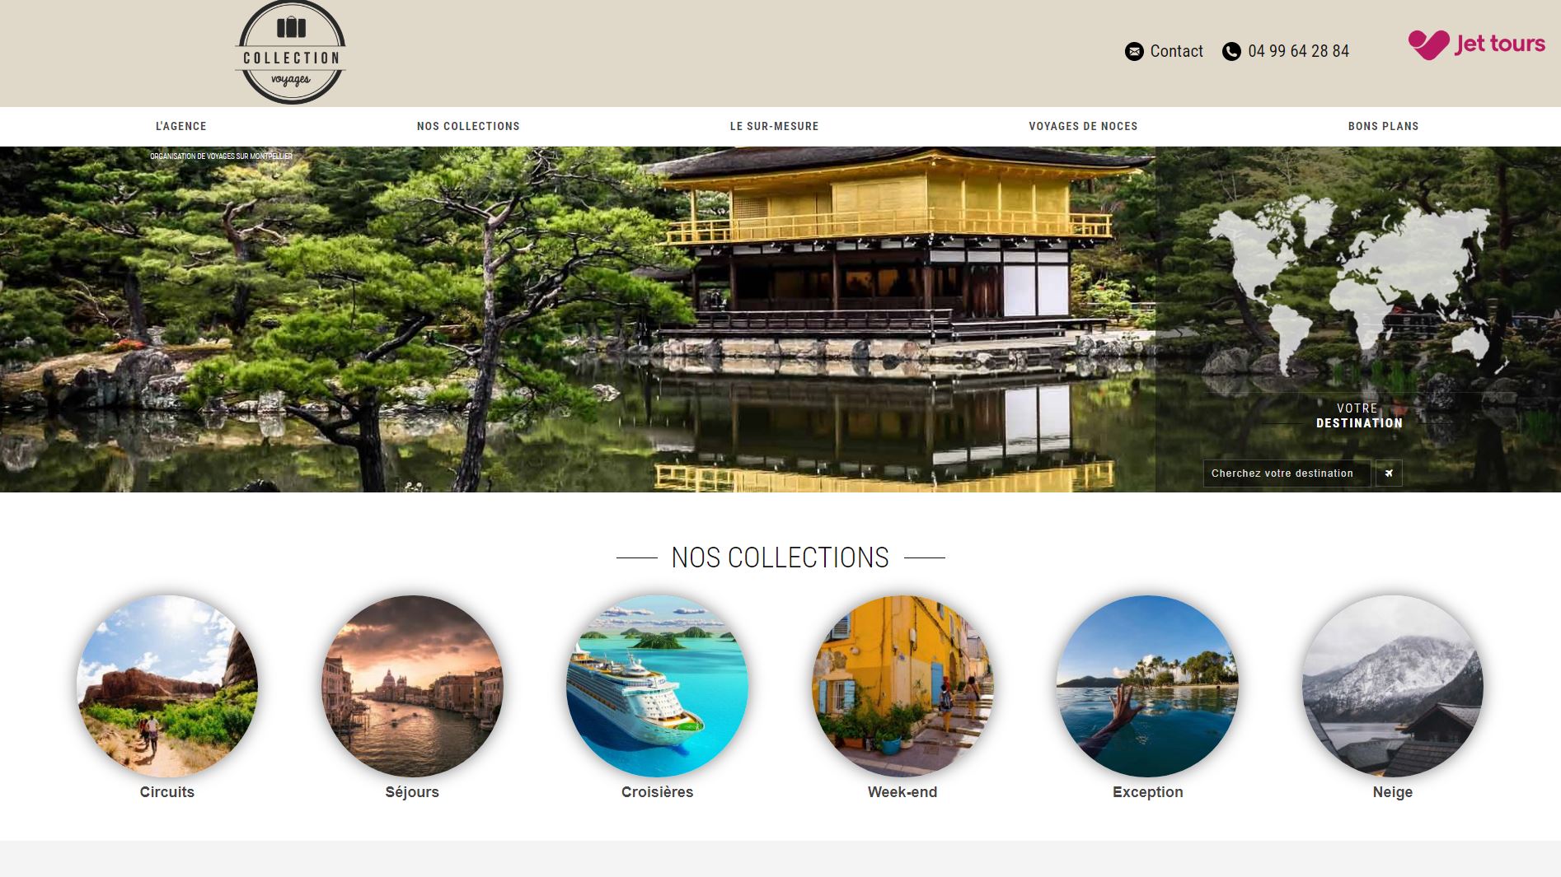Call the number 04 99 64 28 84
The width and height of the screenshot is (1561, 877).
click(1298, 52)
